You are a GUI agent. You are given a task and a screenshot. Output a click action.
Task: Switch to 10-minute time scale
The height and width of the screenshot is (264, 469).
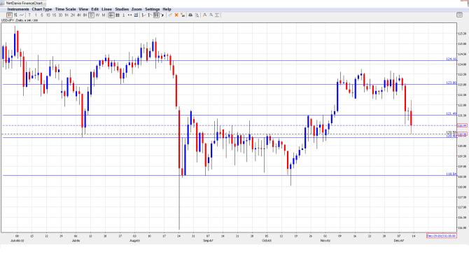pyautogui.click(x=48, y=15)
